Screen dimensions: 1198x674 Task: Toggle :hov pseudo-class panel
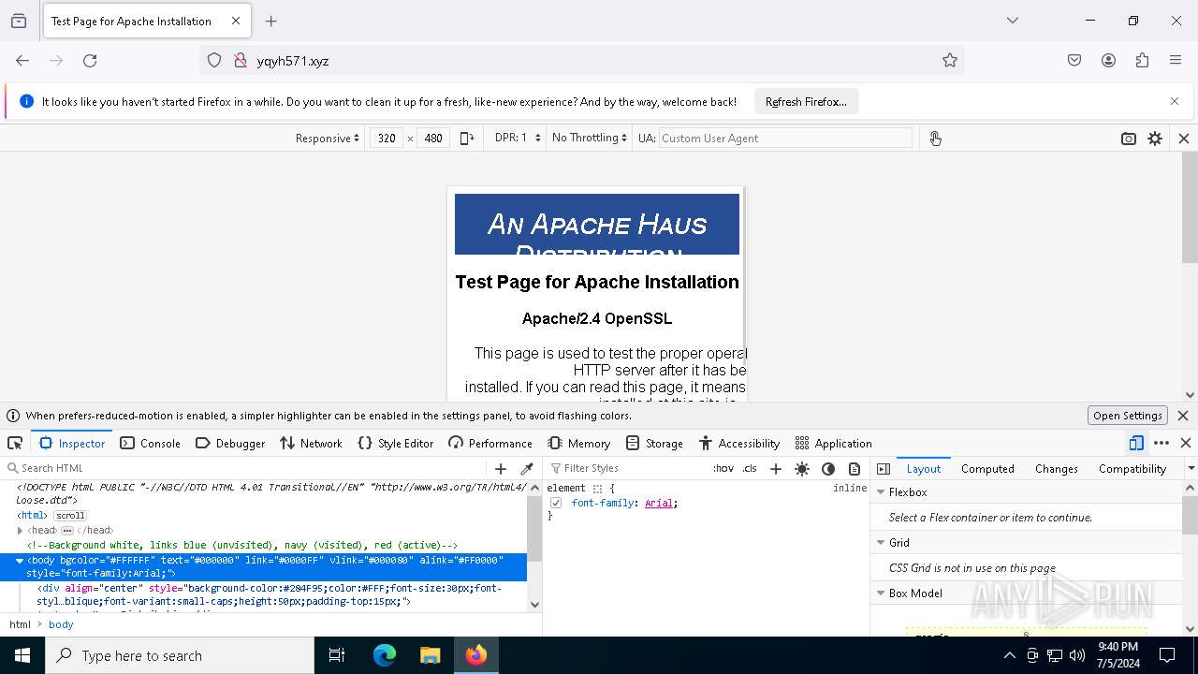723,468
